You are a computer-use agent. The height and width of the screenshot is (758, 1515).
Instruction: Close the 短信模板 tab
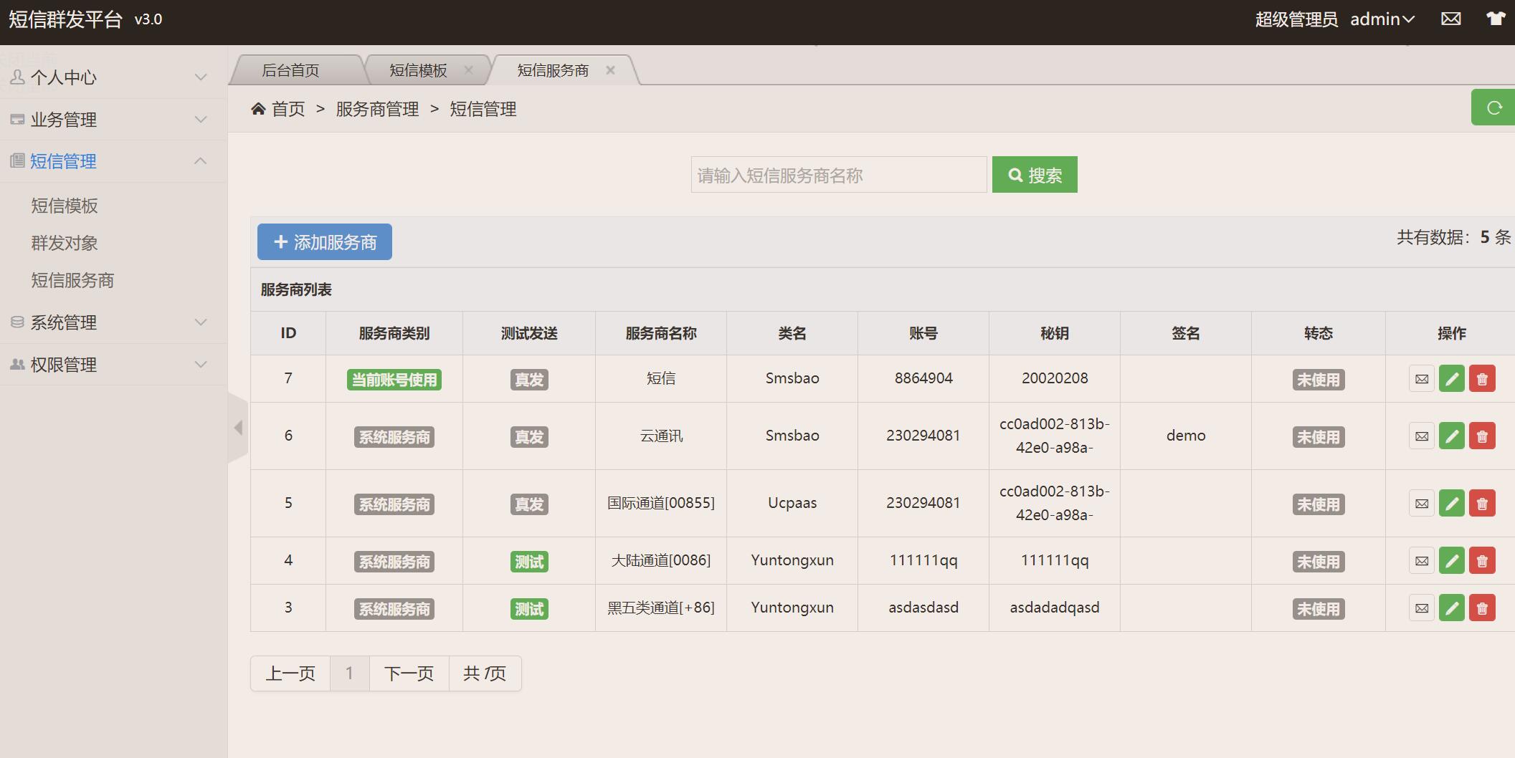(x=468, y=69)
